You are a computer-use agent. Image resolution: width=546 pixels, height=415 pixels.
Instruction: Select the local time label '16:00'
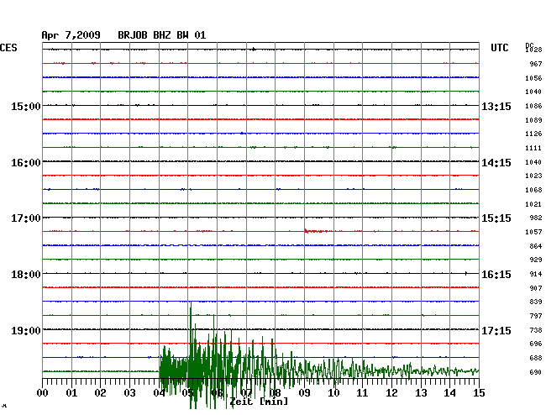tap(26, 163)
